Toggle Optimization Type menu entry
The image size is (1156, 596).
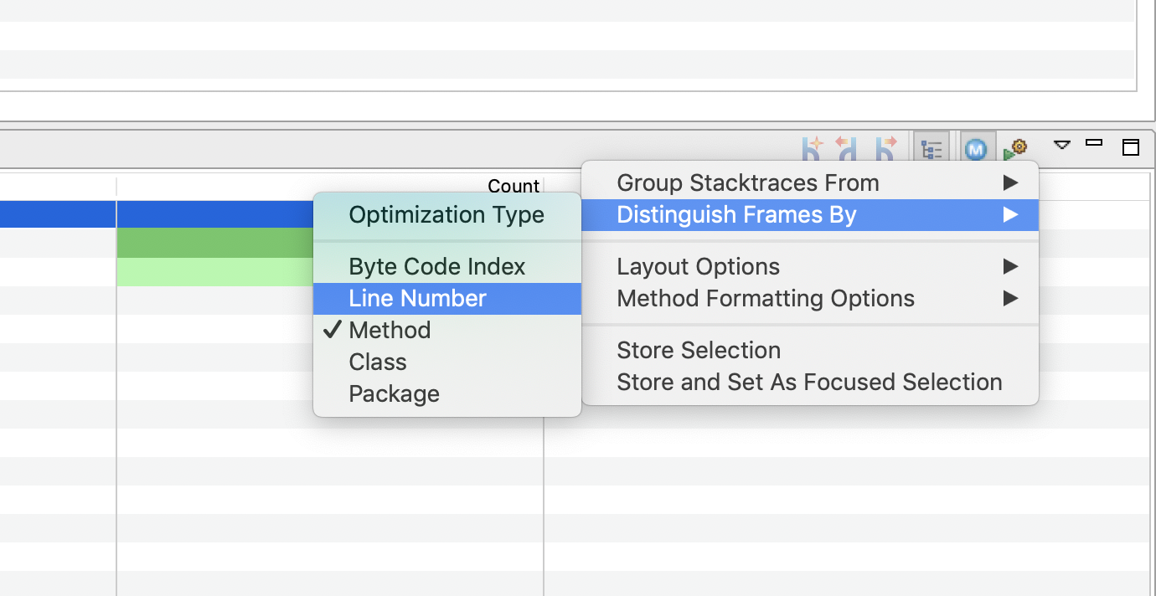[x=447, y=215]
